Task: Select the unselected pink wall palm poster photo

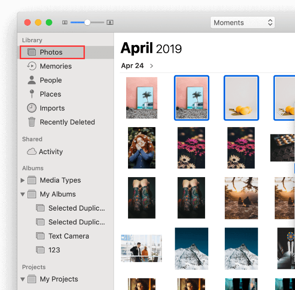Action: [142, 98]
